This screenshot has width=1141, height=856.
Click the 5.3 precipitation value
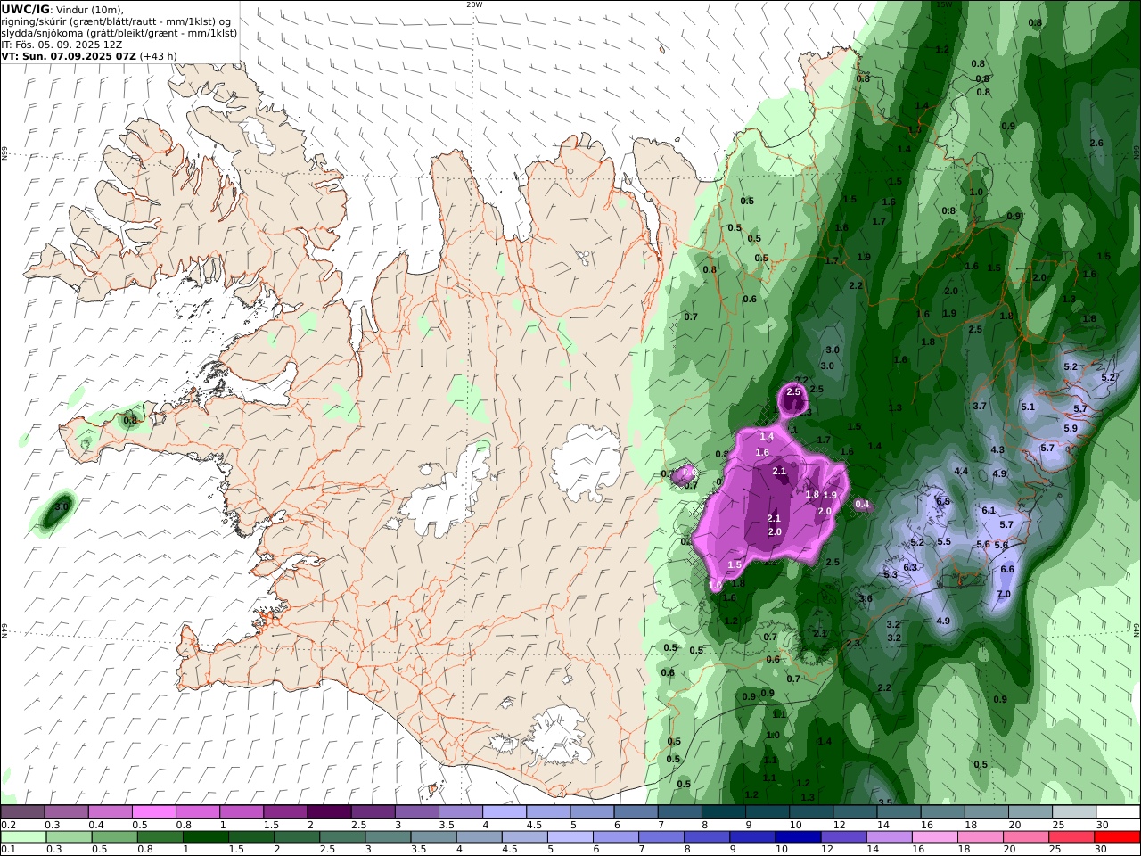[x=890, y=575]
